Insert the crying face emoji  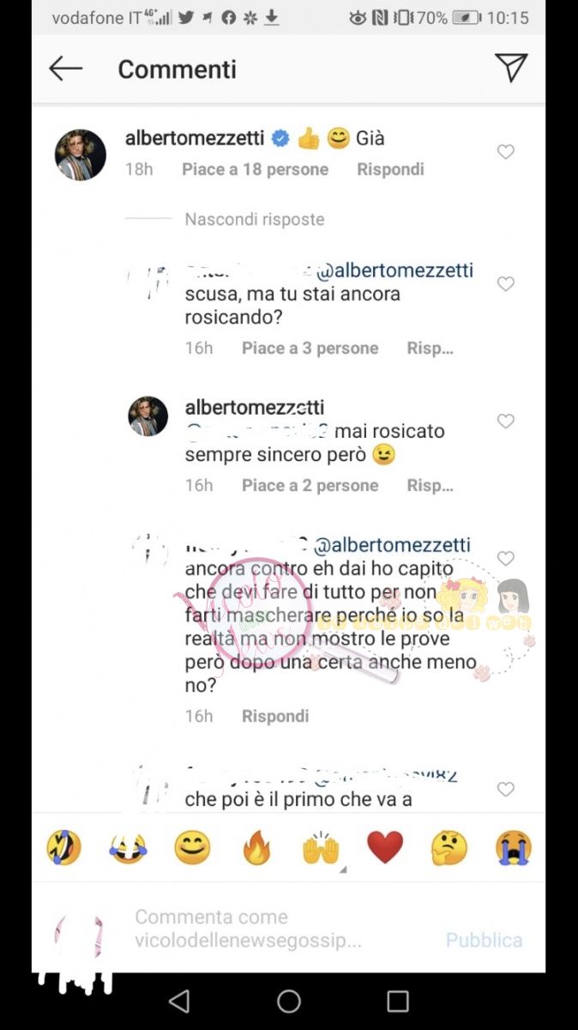click(514, 848)
